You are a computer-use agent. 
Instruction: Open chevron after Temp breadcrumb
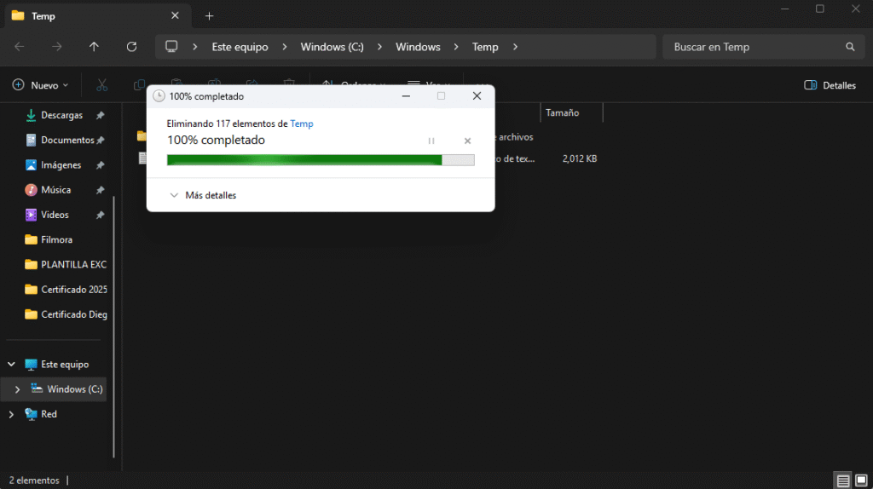tap(515, 47)
